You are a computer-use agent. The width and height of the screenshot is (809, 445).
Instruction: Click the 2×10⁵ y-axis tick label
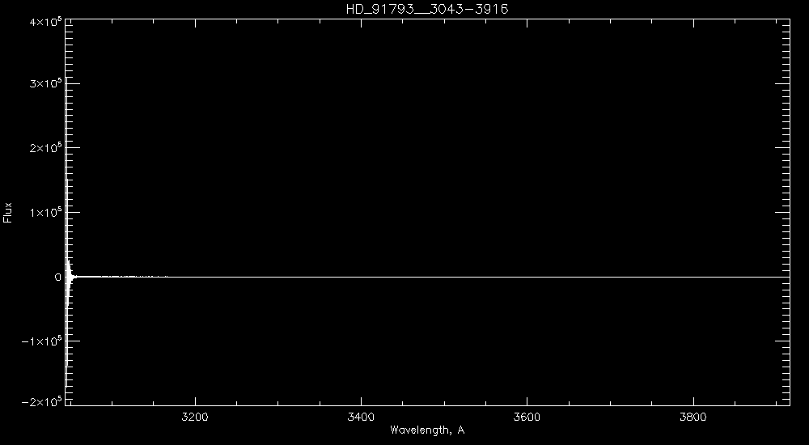[48, 147]
